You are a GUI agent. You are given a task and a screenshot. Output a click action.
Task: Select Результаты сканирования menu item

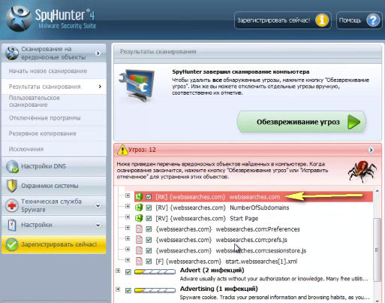click(x=54, y=86)
